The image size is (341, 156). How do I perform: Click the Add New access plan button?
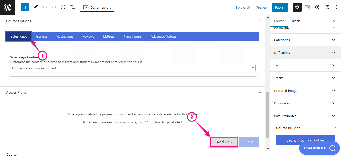[x=224, y=142]
